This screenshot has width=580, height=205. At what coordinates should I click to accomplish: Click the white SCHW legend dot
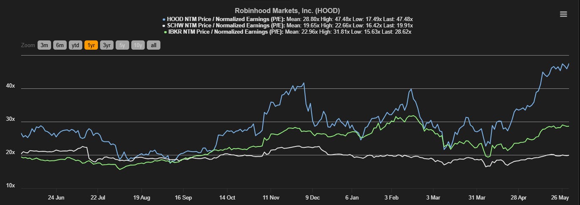(x=163, y=25)
